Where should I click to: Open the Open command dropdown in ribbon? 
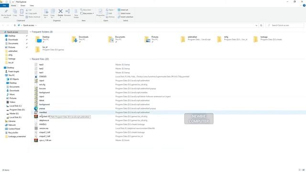coord(110,10)
